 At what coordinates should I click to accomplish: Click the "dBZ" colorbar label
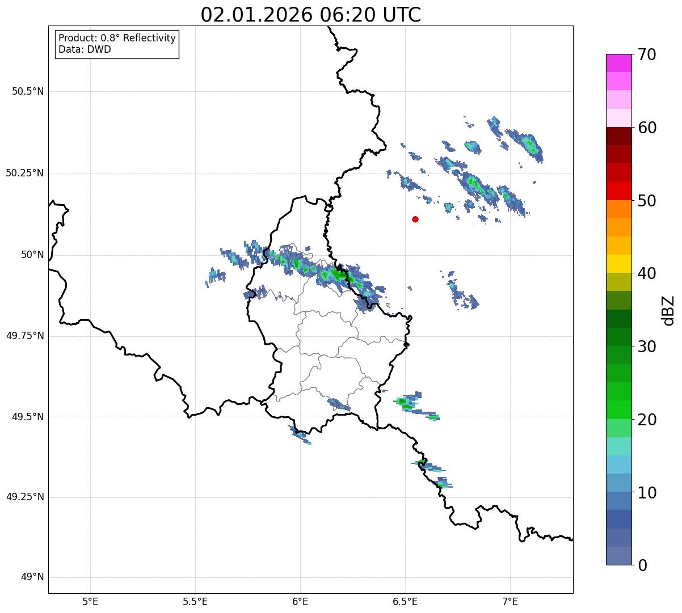[x=668, y=310]
